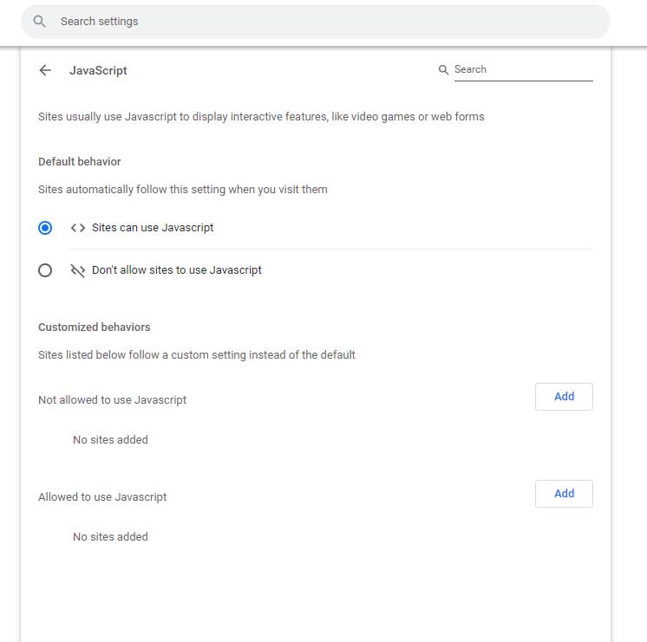Click the magnifier icon in Search settings bar

click(40, 21)
